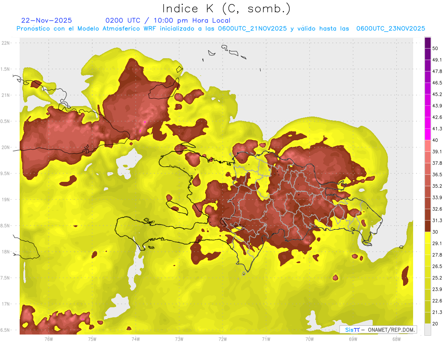Click the "23.9" colorbar value label
The image size is (445, 344).
(x=437, y=289)
